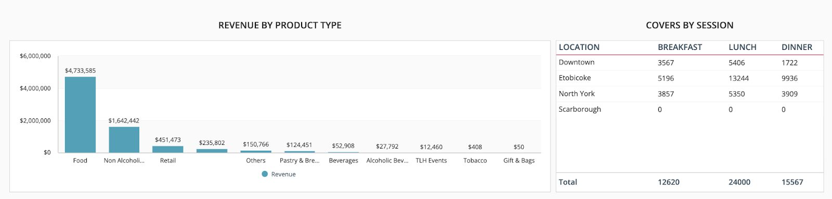832x199 pixels.
Task: Sort by the LUNCH column header
Action: (x=743, y=47)
